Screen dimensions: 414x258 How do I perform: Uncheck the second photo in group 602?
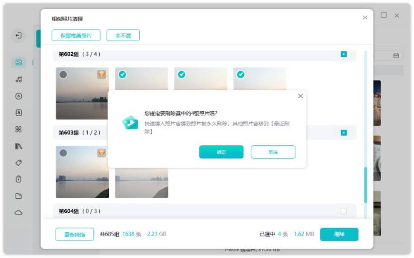(x=123, y=75)
